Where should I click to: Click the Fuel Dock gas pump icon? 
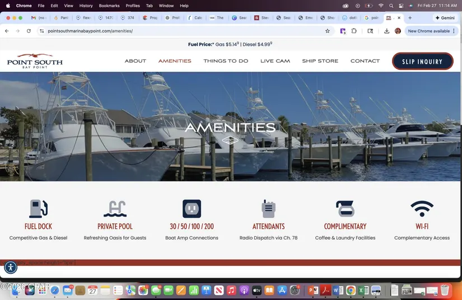[38, 209]
